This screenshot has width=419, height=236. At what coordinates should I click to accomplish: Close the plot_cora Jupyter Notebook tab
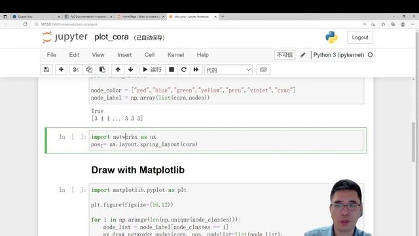pos(215,16)
